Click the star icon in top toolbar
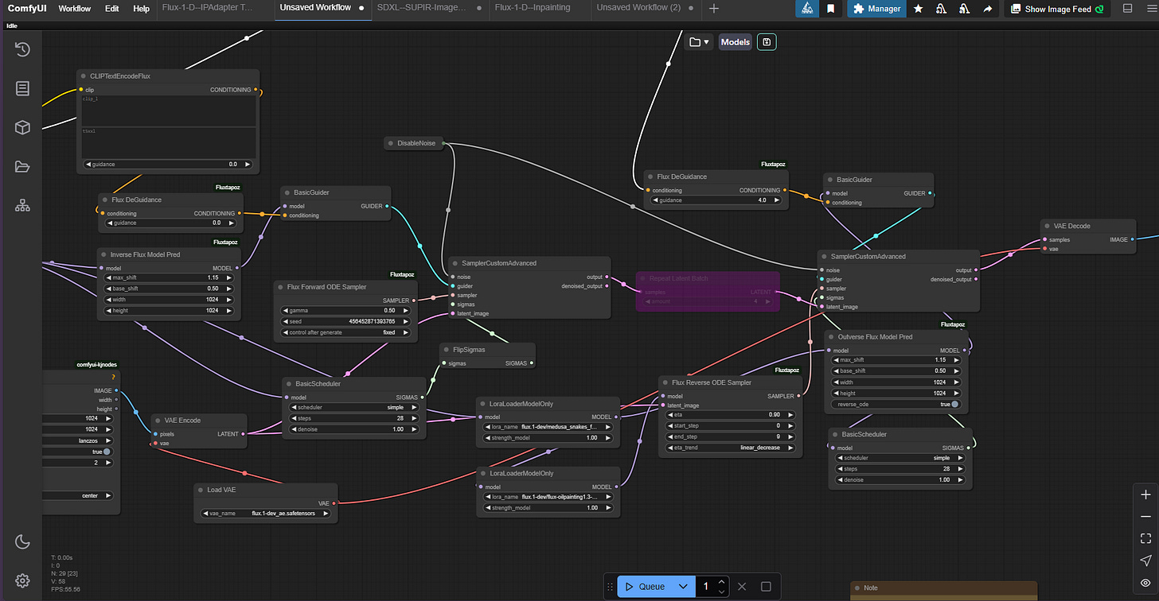1159x601 pixels. pos(918,9)
